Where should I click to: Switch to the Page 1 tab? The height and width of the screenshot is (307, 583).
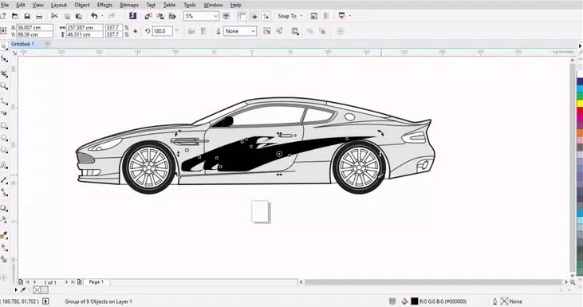pos(96,282)
